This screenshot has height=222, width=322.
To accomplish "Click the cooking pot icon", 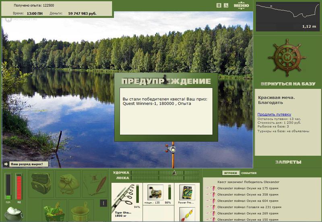I will [14, 214].
